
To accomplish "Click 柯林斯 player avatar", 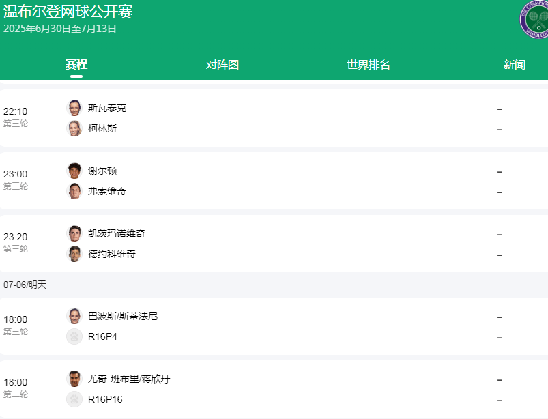I will (x=74, y=128).
